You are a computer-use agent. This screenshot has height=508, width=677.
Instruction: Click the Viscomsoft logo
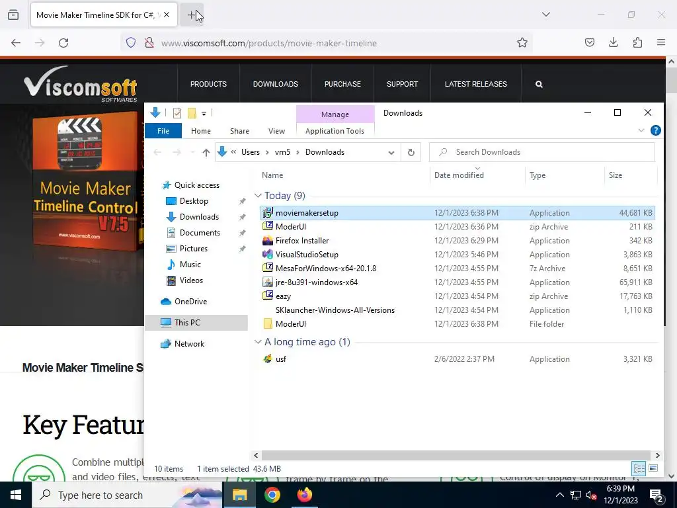81,84
